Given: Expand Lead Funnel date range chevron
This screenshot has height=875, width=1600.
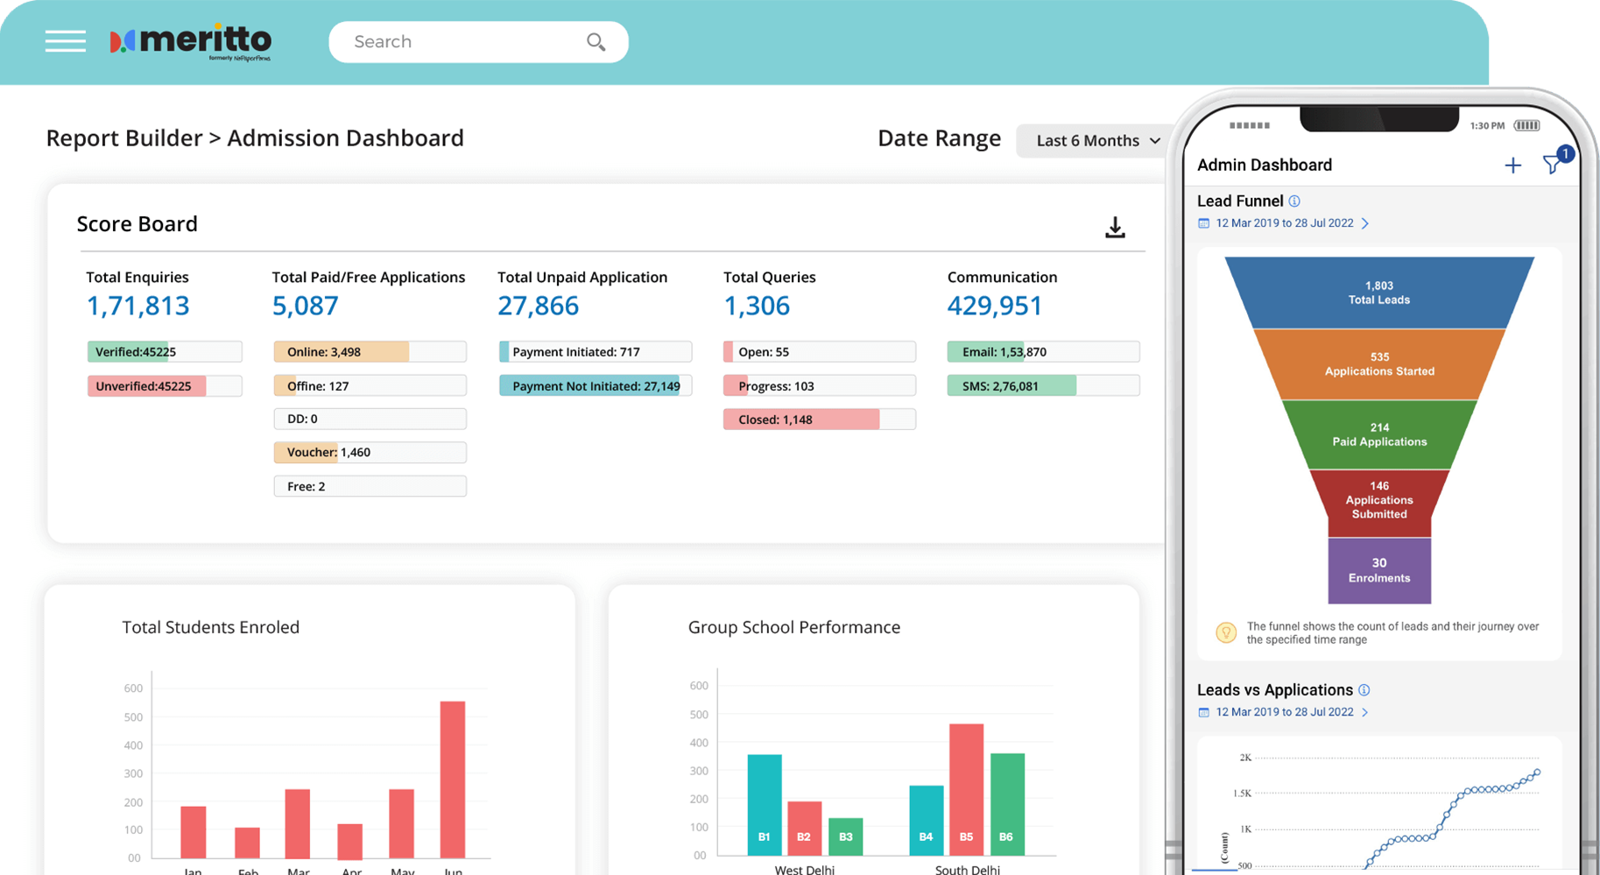Looking at the screenshot, I should 1365,223.
